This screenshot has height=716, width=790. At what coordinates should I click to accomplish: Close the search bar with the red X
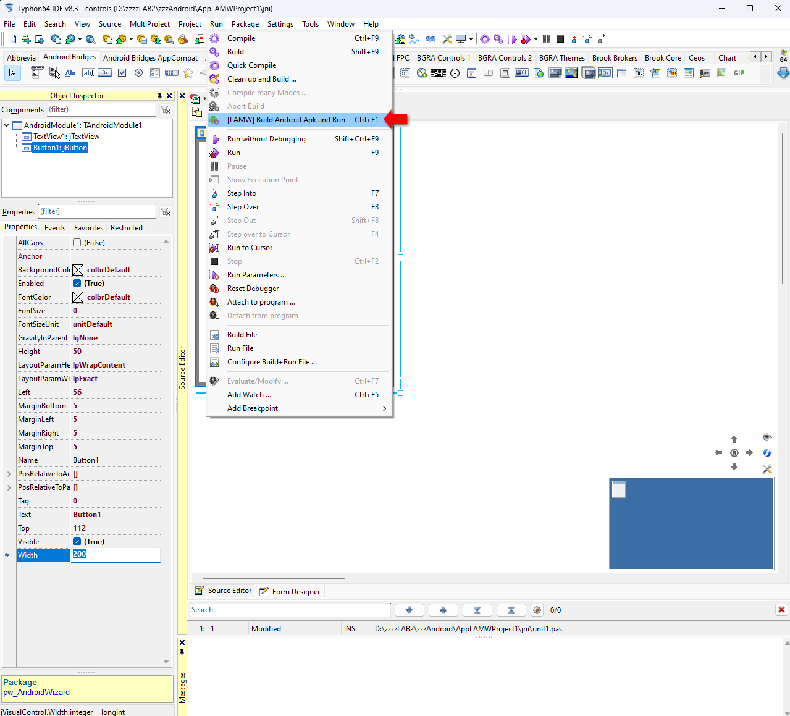pyautogui.click(x=781, y=610)
